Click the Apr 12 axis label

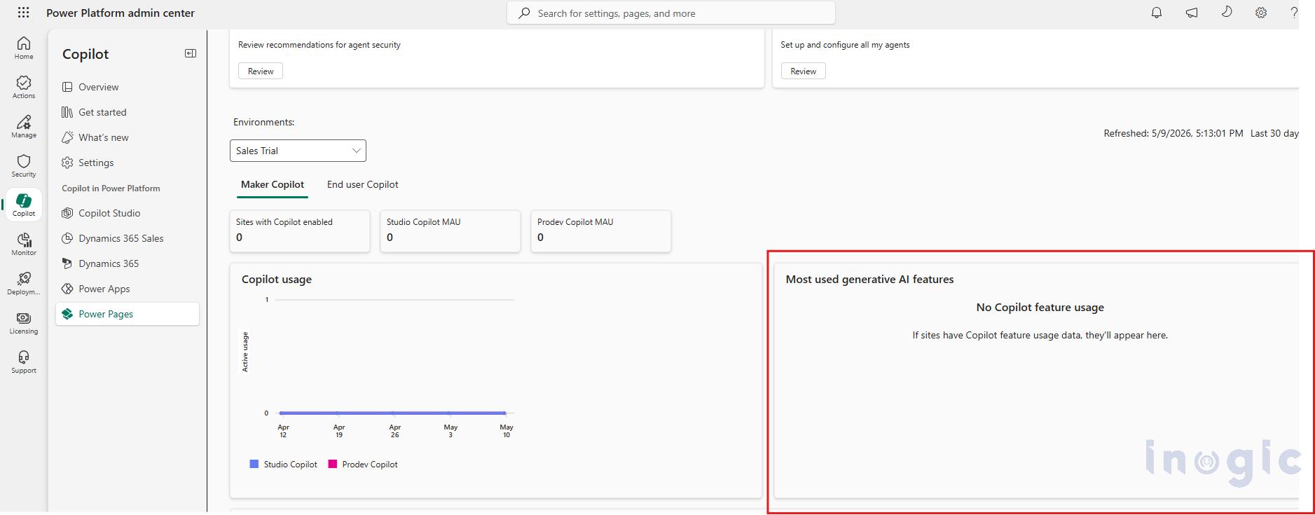point(283,431)
